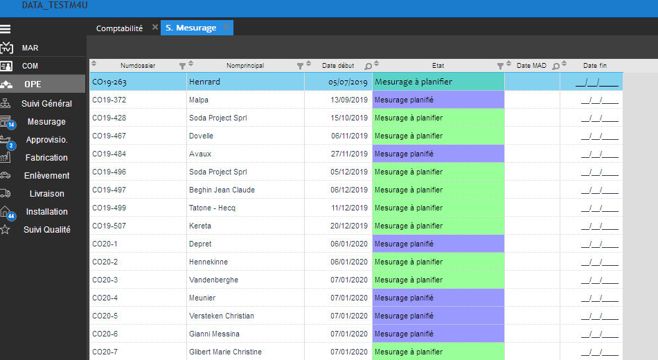Image resolution: width=658 pixels, height=360 pixels.
Task: Select the Livraison truck icon
Action: click(6, 194)
